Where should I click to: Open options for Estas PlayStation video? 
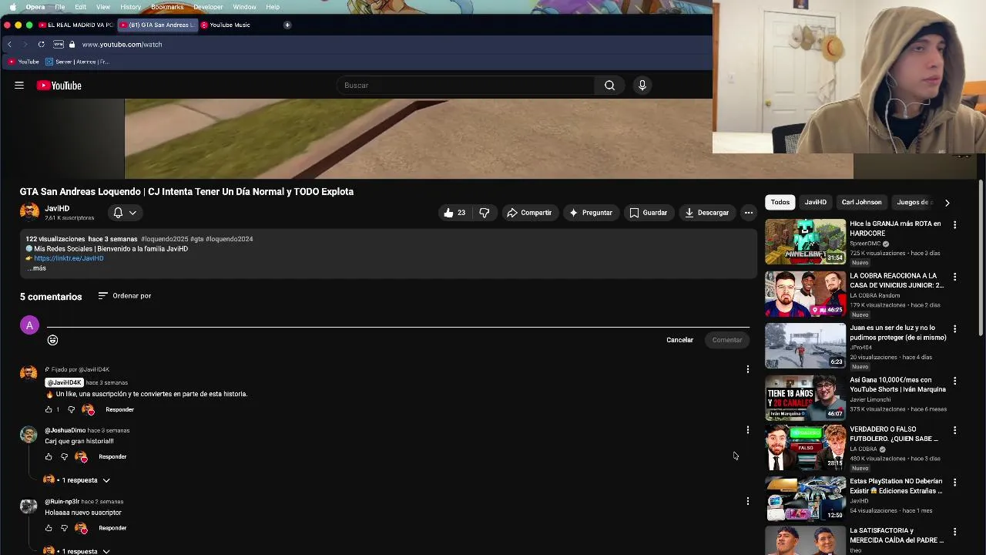[x=954, y=483]
